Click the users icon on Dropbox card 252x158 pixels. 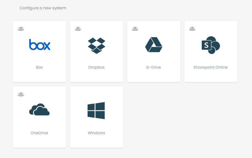click(78, 29)
